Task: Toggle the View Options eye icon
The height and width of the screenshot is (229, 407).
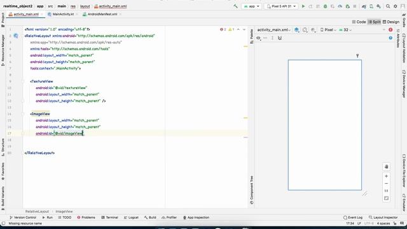Action: (x=258, y=38)
